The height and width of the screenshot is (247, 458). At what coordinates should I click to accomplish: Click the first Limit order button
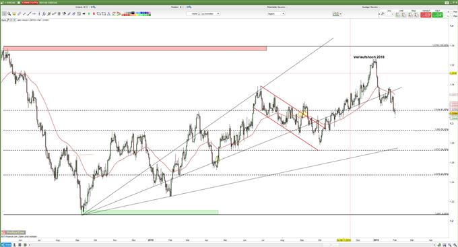(398, 15)
